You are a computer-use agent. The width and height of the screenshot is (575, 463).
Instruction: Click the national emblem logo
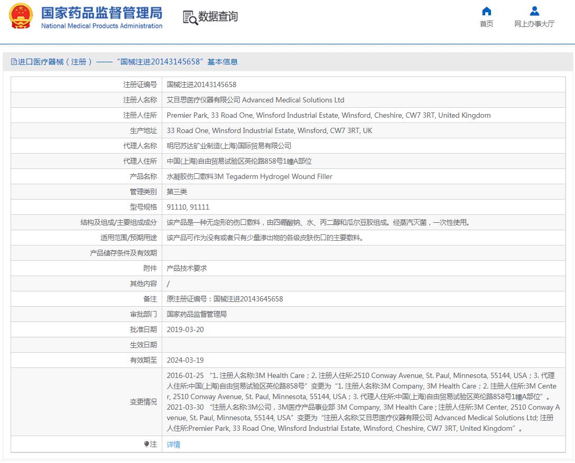coord(21,16)
